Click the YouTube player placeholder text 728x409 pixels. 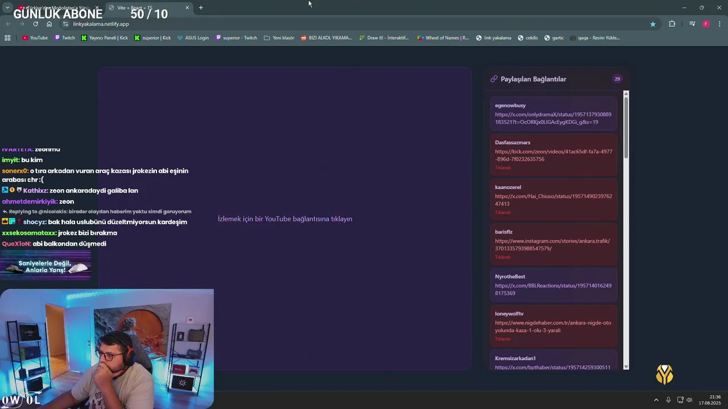point(285,219)
